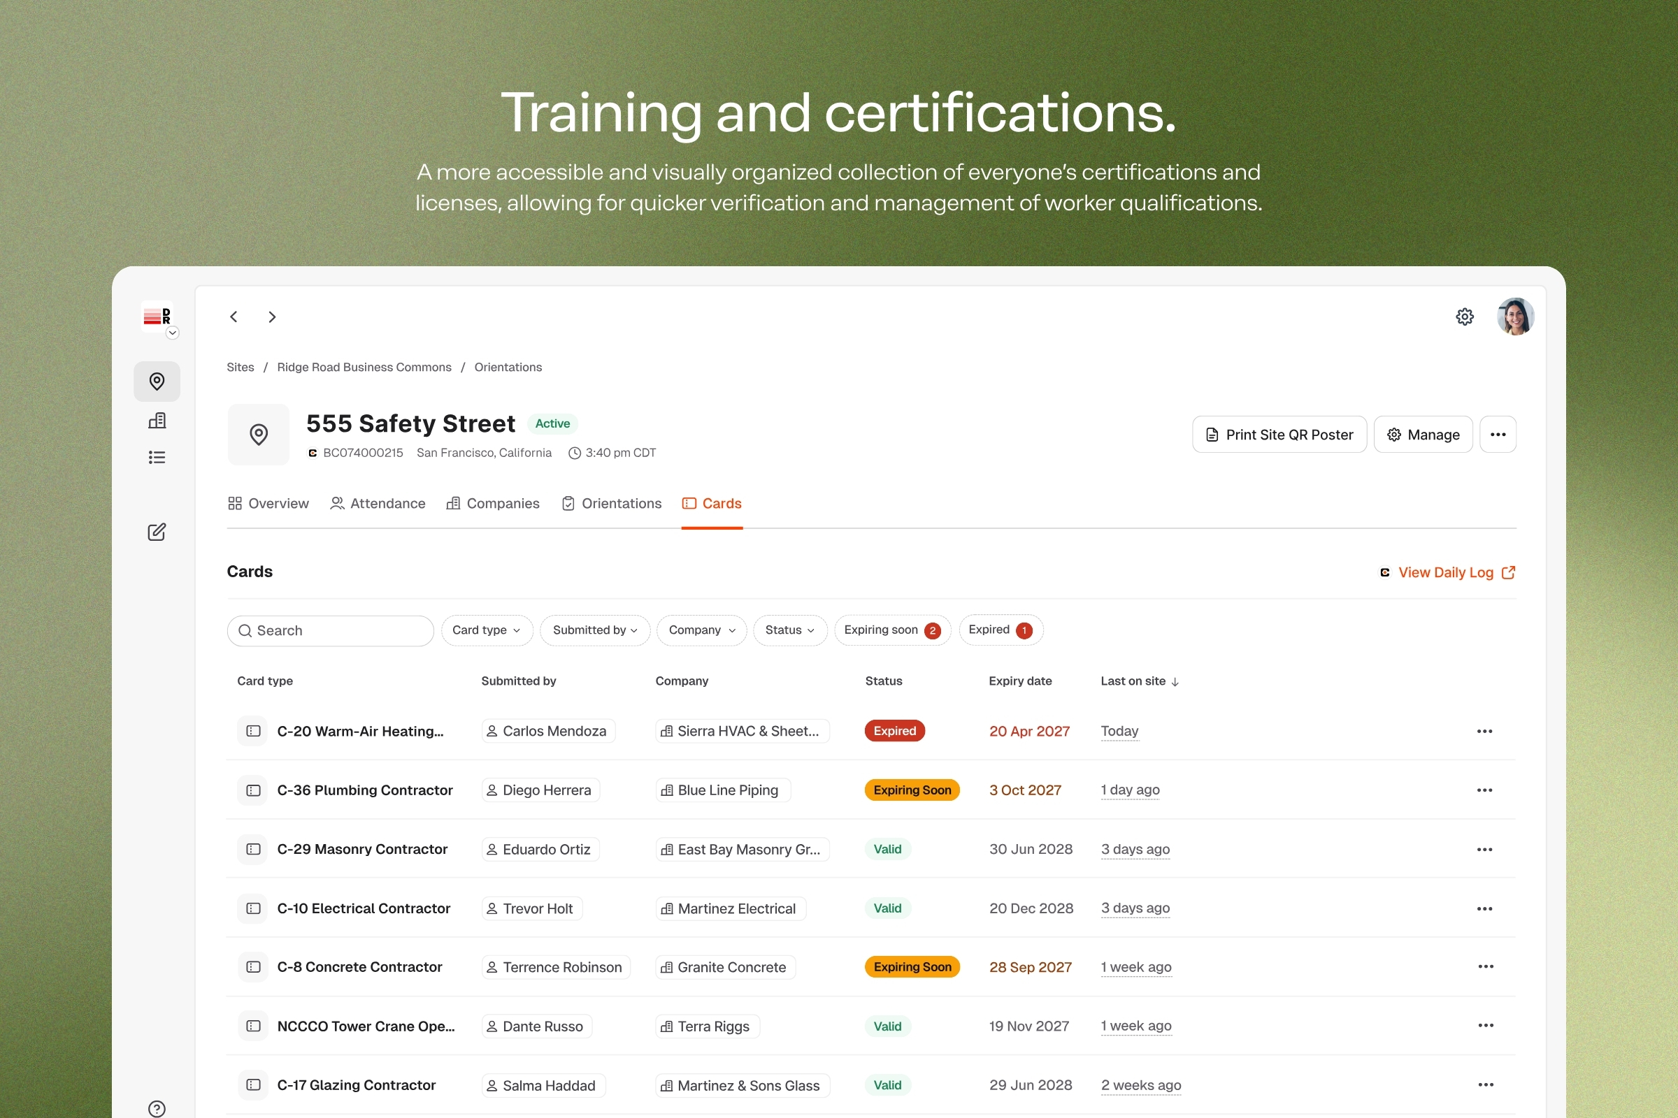1678x1118 pixels.
Task: Expand the Status filter dropdown
Action: click(x=789, y=630)
